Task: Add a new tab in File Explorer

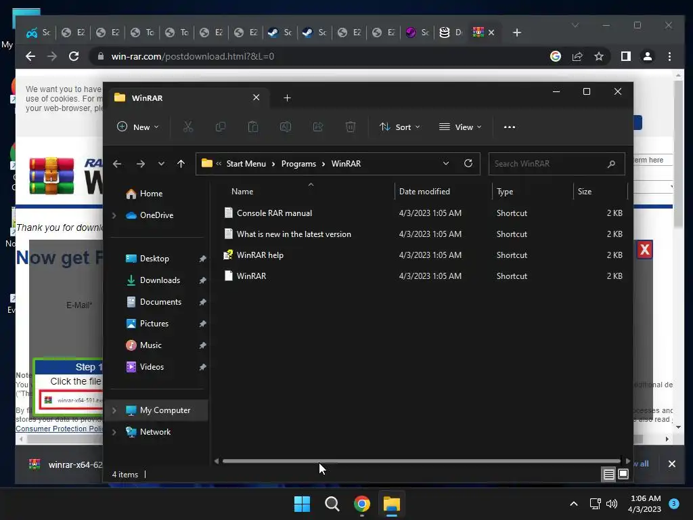Action: (287, 97)
